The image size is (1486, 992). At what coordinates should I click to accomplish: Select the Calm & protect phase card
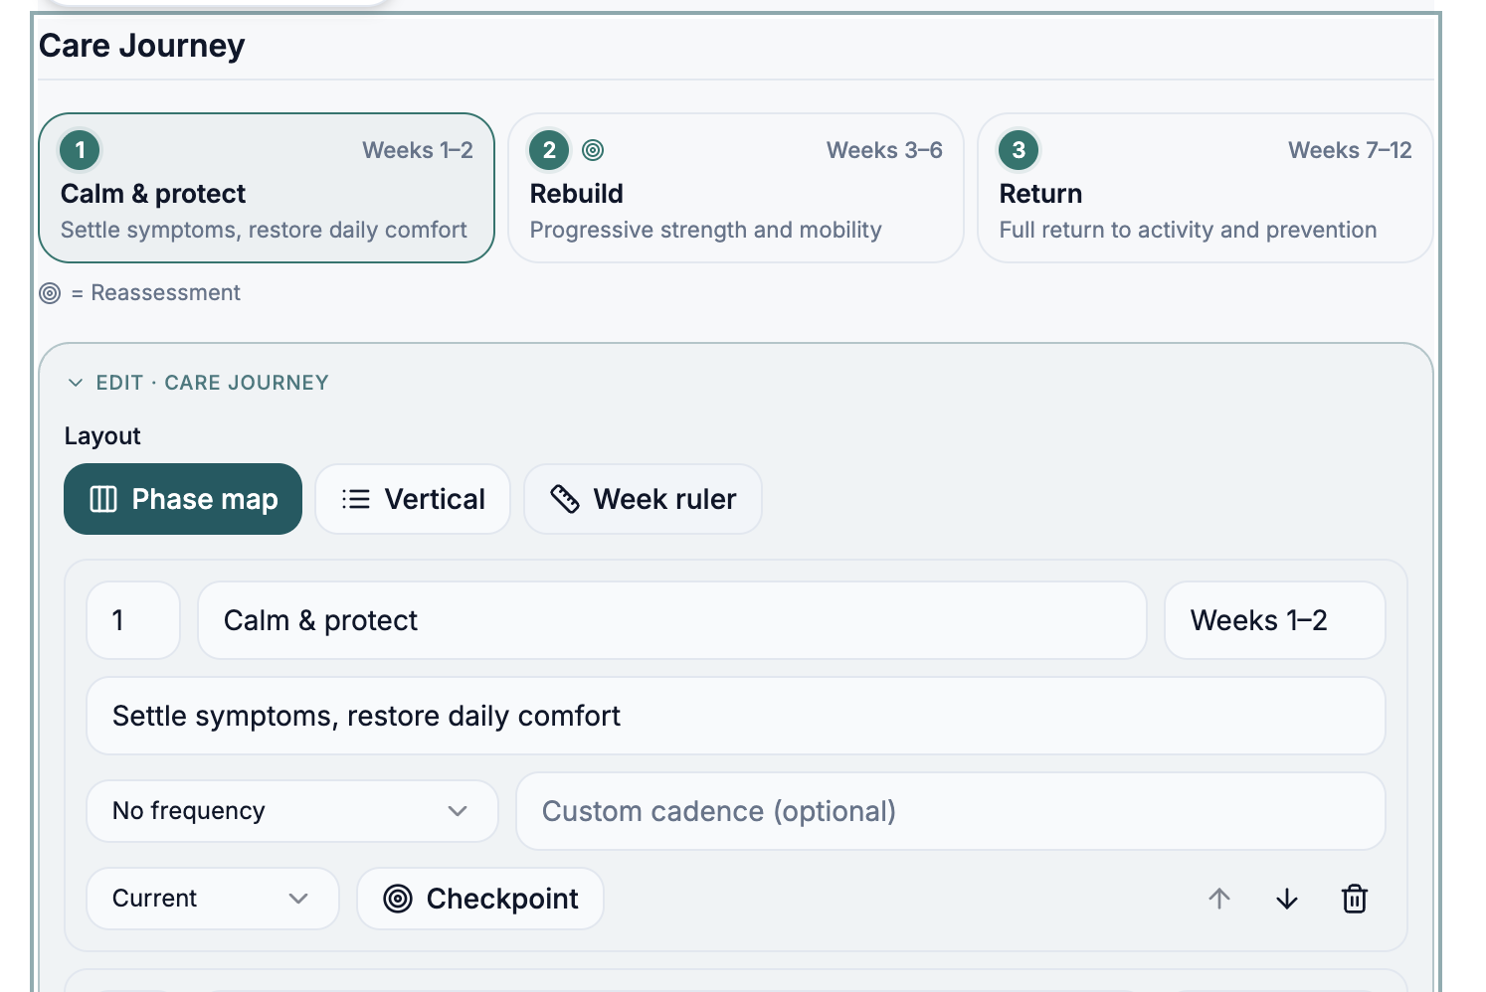tap(267, 188)
